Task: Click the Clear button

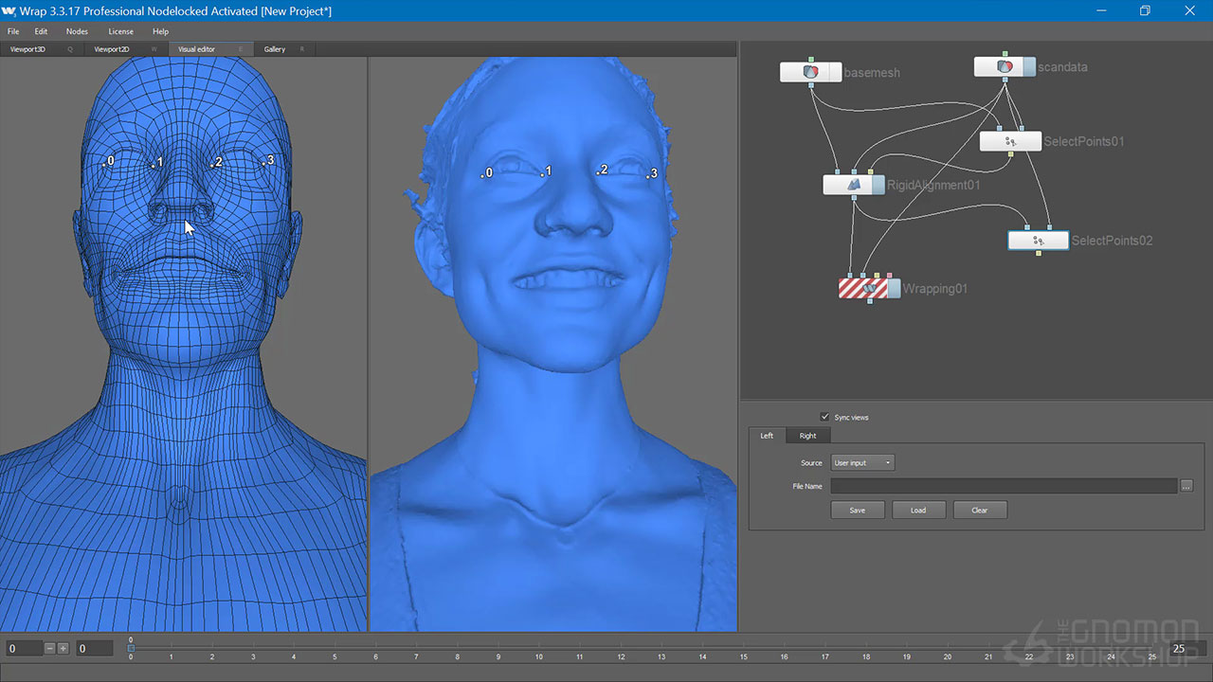Action: pos(979,510)
